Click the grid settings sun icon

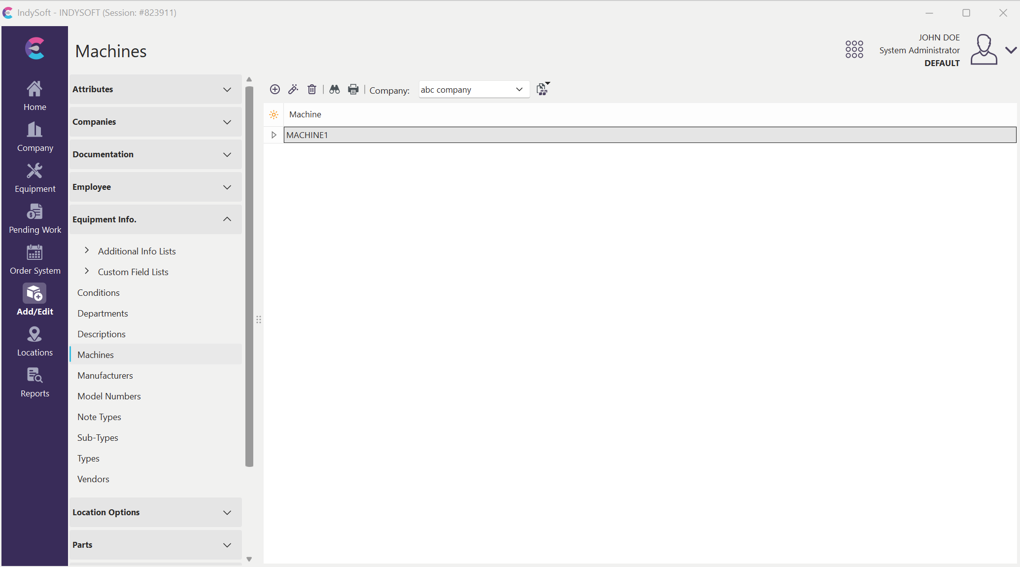coord(274,114)
